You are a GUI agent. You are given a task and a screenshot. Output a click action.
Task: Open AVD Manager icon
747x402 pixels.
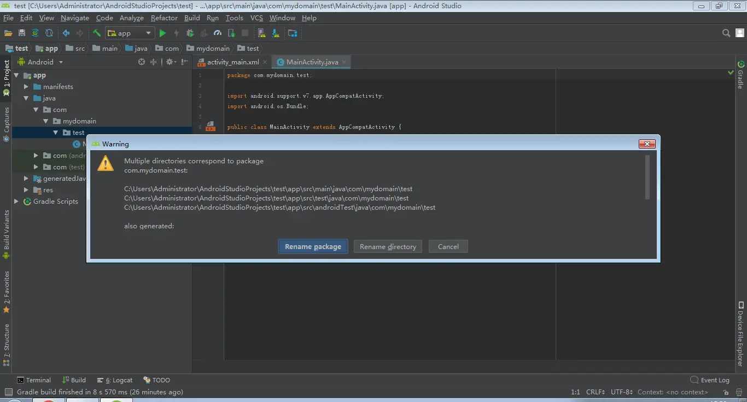coord(262,33)
